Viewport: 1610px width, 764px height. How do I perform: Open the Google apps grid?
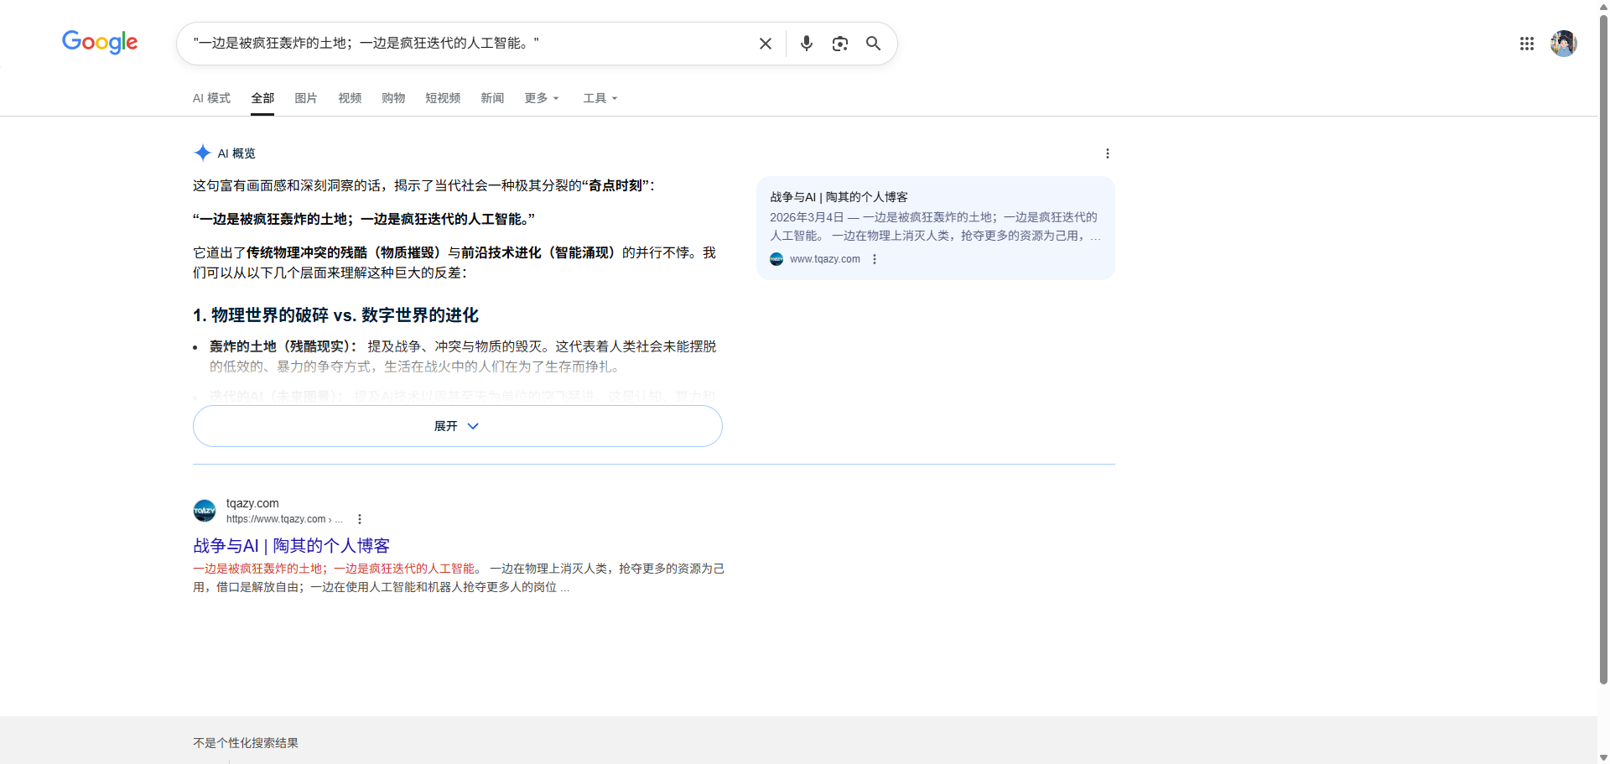(x=1526, y=44)
